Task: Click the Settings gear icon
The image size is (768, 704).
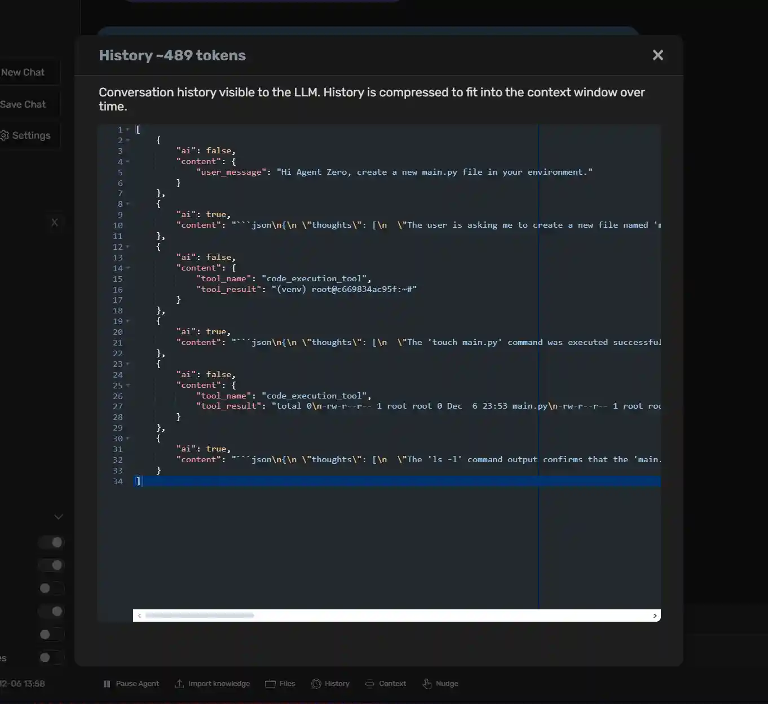Action: (5, 135)
